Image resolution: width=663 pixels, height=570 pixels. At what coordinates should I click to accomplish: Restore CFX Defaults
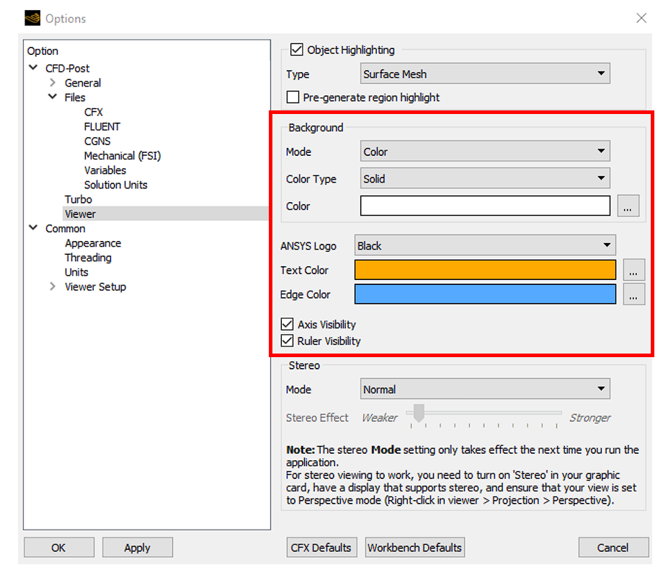point(321,548)
